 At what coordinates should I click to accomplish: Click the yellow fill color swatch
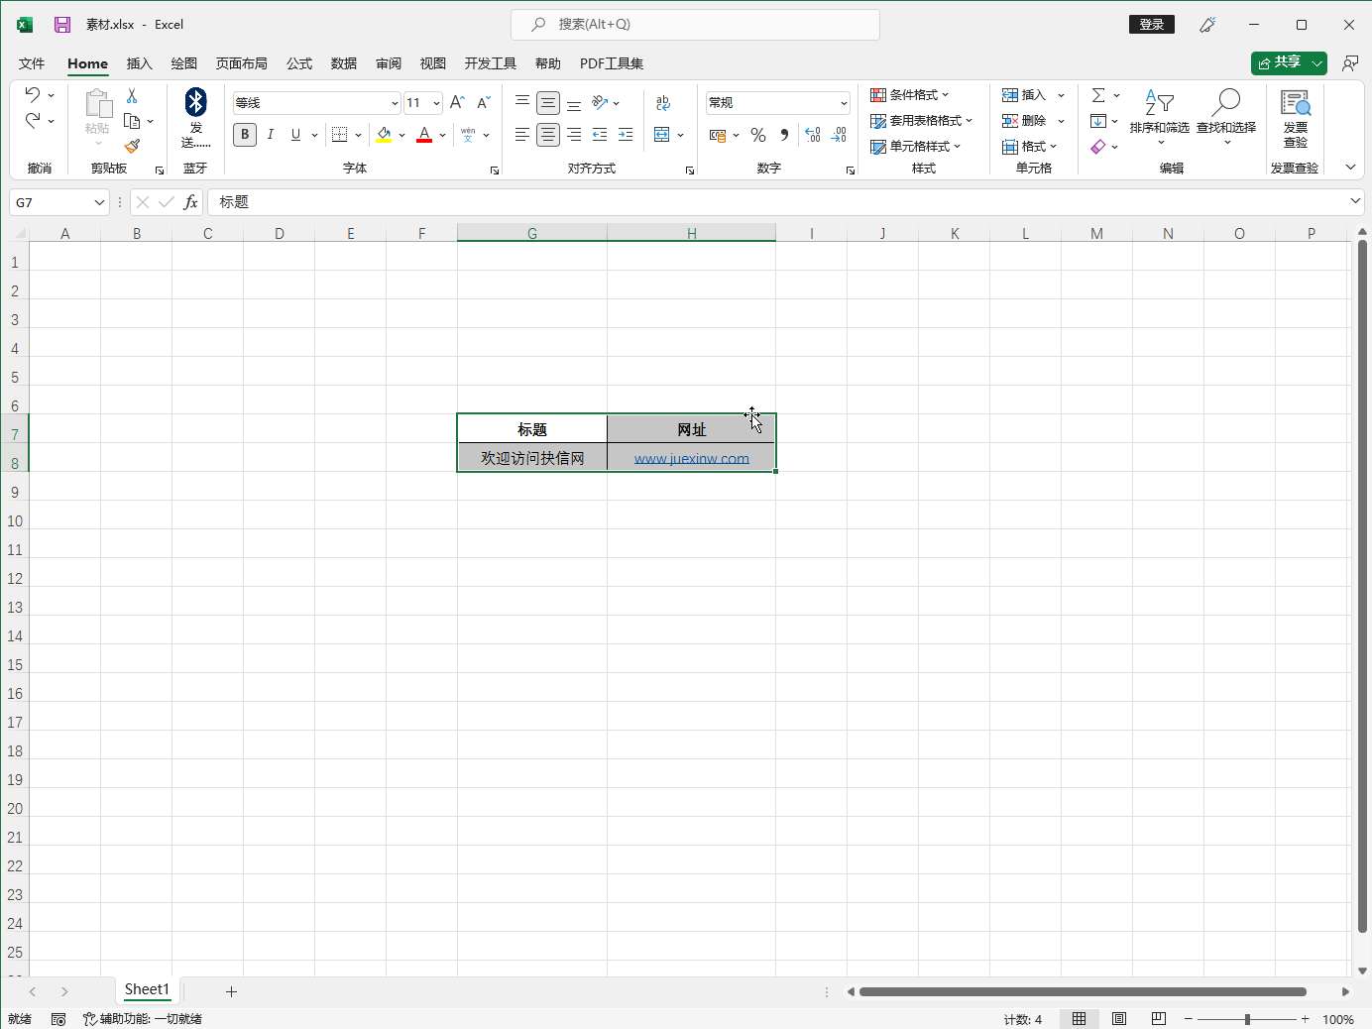pos(385,135)
